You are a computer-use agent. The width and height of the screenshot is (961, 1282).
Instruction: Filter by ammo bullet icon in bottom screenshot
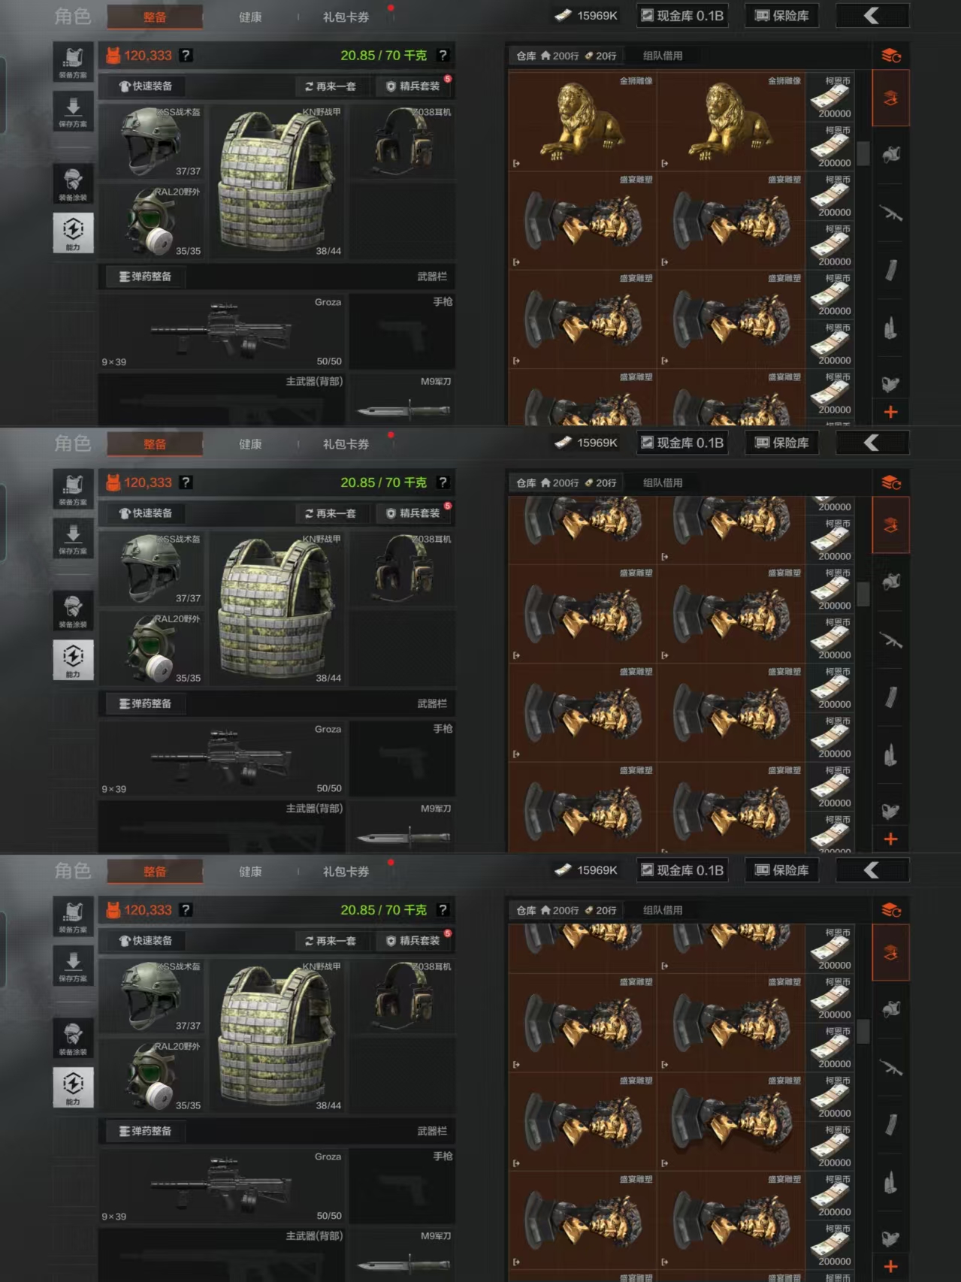click(891, 1183)
